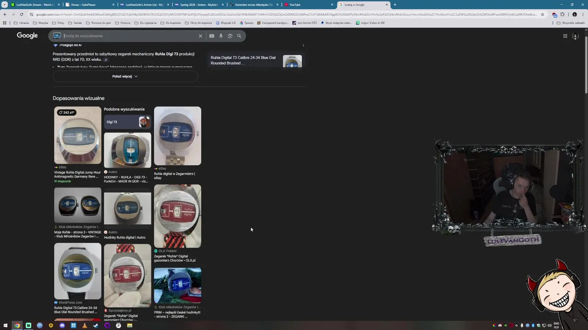Switch to the YouTube tab
Screen dimensions: 588x330
308,5
